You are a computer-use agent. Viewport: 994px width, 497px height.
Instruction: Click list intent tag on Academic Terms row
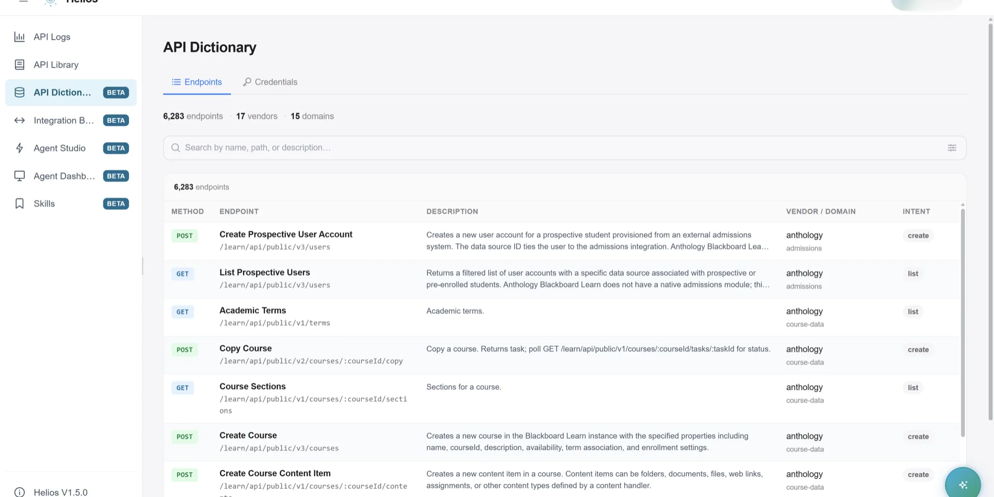point(913,312)
